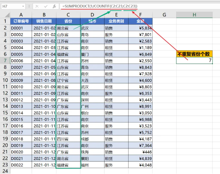Click order number cell D0012
Screen dimensions: 220x174
click(x=21, y=100)
